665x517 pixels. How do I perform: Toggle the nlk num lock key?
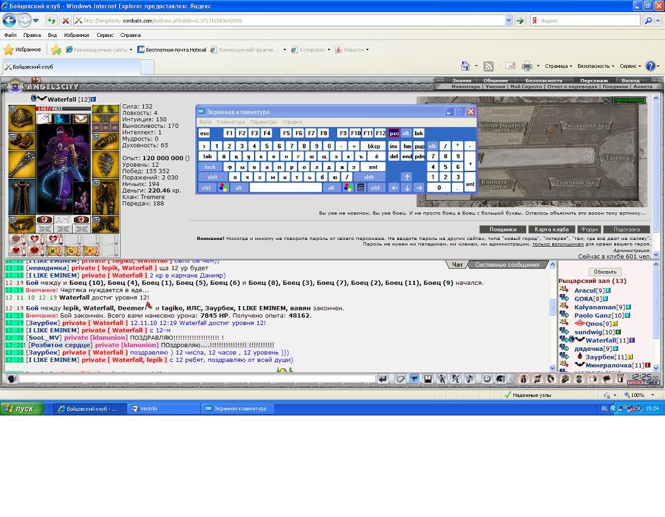pos(432,146)
